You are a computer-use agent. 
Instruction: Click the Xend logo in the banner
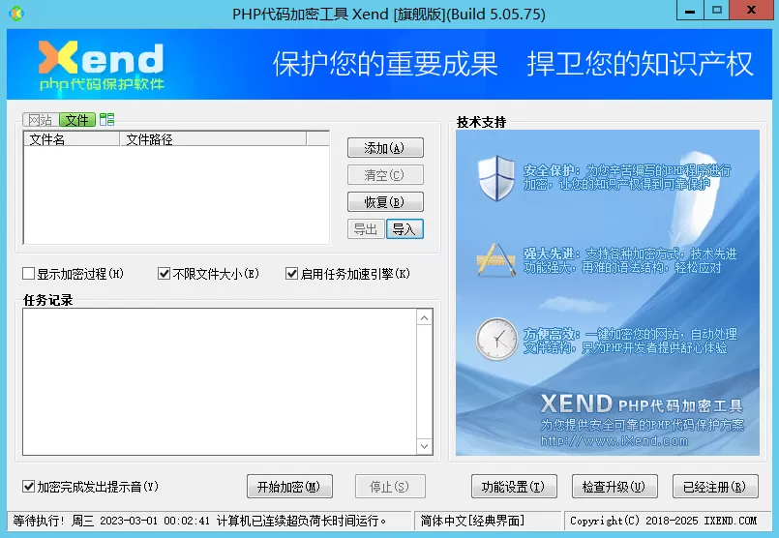pyautogui.click(x=102, y=65)
